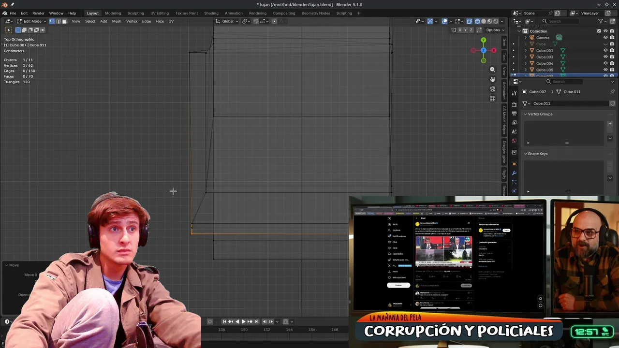The height and width of the screenshot is (348, 619).
Task: Open Vertex Groups specials menu
Action: 610,138
